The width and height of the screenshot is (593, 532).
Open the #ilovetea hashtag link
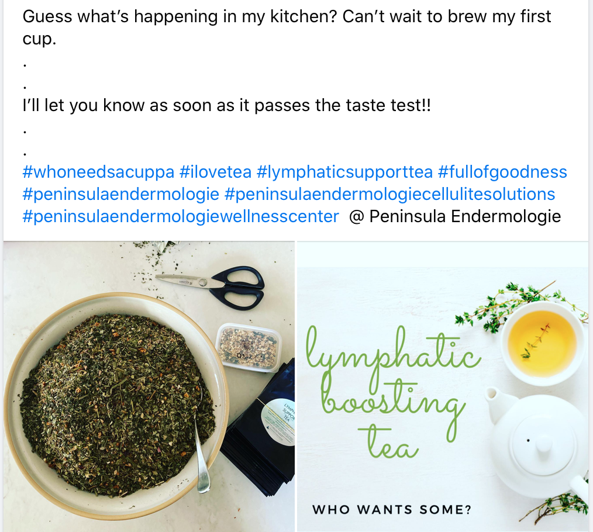tap(216, 172)
